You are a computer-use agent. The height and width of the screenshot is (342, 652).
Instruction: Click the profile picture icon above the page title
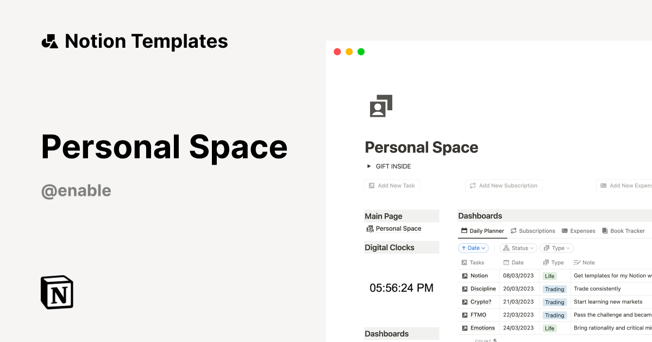pos(380,105)
